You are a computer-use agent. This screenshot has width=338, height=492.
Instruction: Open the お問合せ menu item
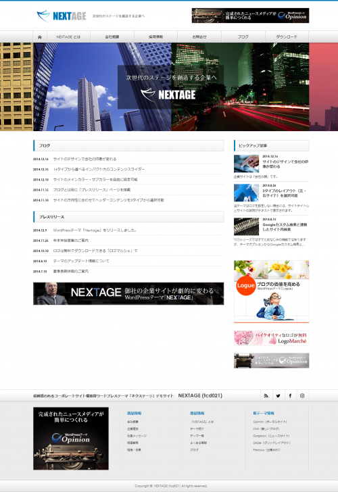pyautogui.click(x=199, y=37)
